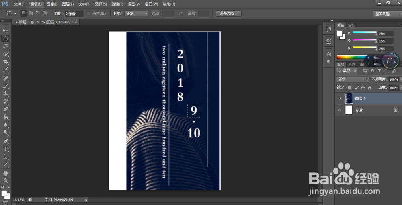The image size is (402, 205).
Task: Open the 基本功能 workspace dropdown
Action: coord(388,14)
